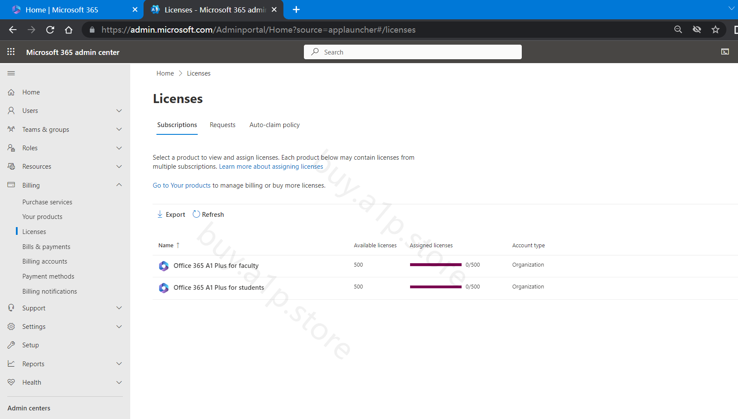Click the Roles icon in sidebar

point(11,148)
